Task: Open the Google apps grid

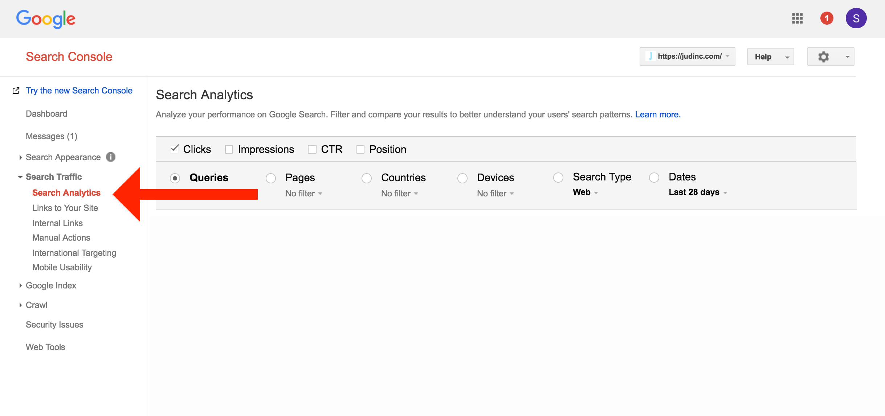Action: tap(797, 18)
